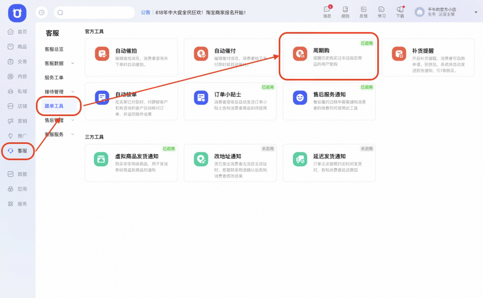The height and width of the screenshot is (298, 483).
Task: Click the 补货提醒 tool icon
Action: [399, 54]
